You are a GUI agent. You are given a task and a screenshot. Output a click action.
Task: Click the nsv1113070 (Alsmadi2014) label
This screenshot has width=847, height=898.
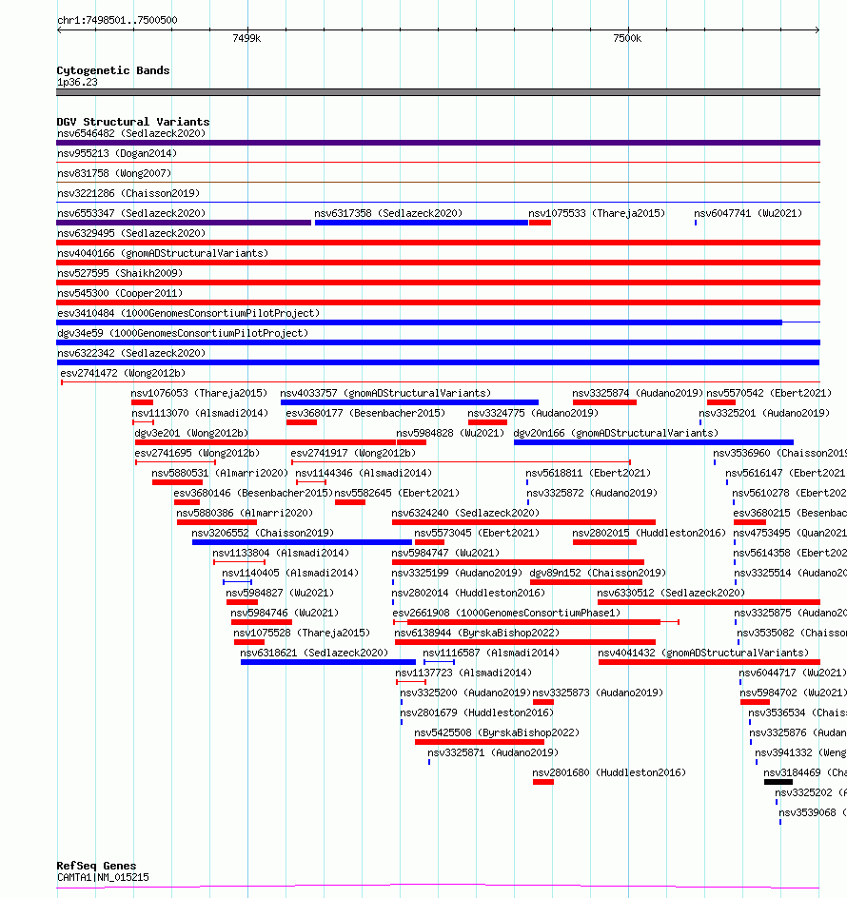(200, 414)
